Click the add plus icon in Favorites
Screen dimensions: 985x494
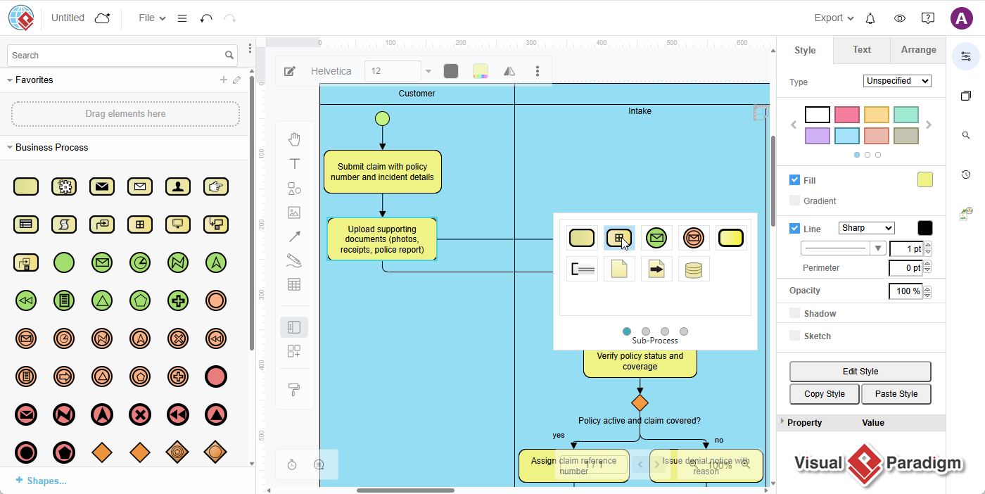224,80
